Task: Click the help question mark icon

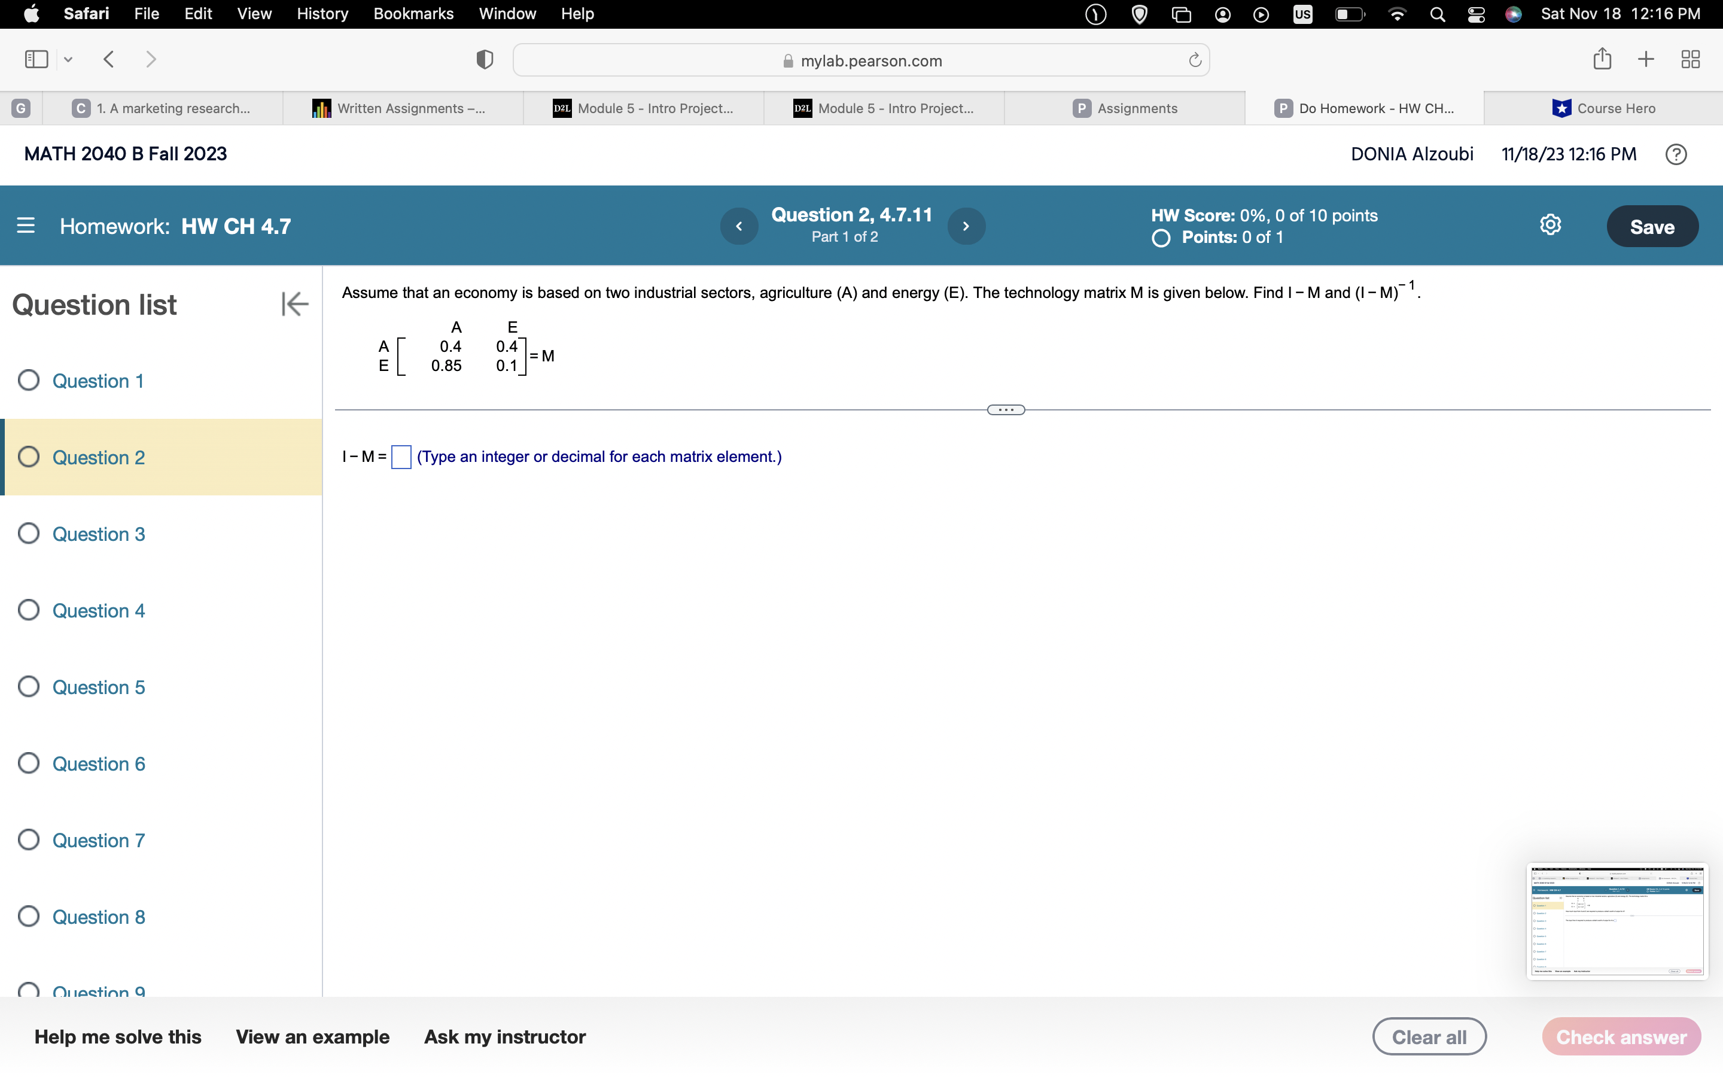Action: click(x=1676, y=154)
